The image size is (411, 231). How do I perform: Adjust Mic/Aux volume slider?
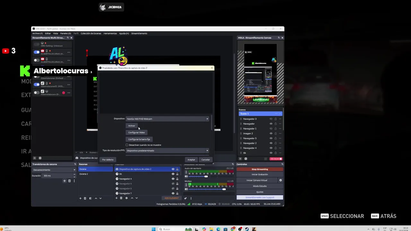coord(224,189)
